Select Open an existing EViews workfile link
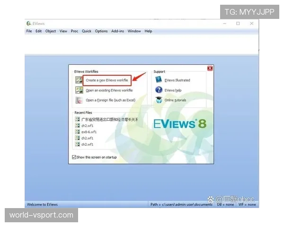The image size is (284, 227). (x=109, y=90)
